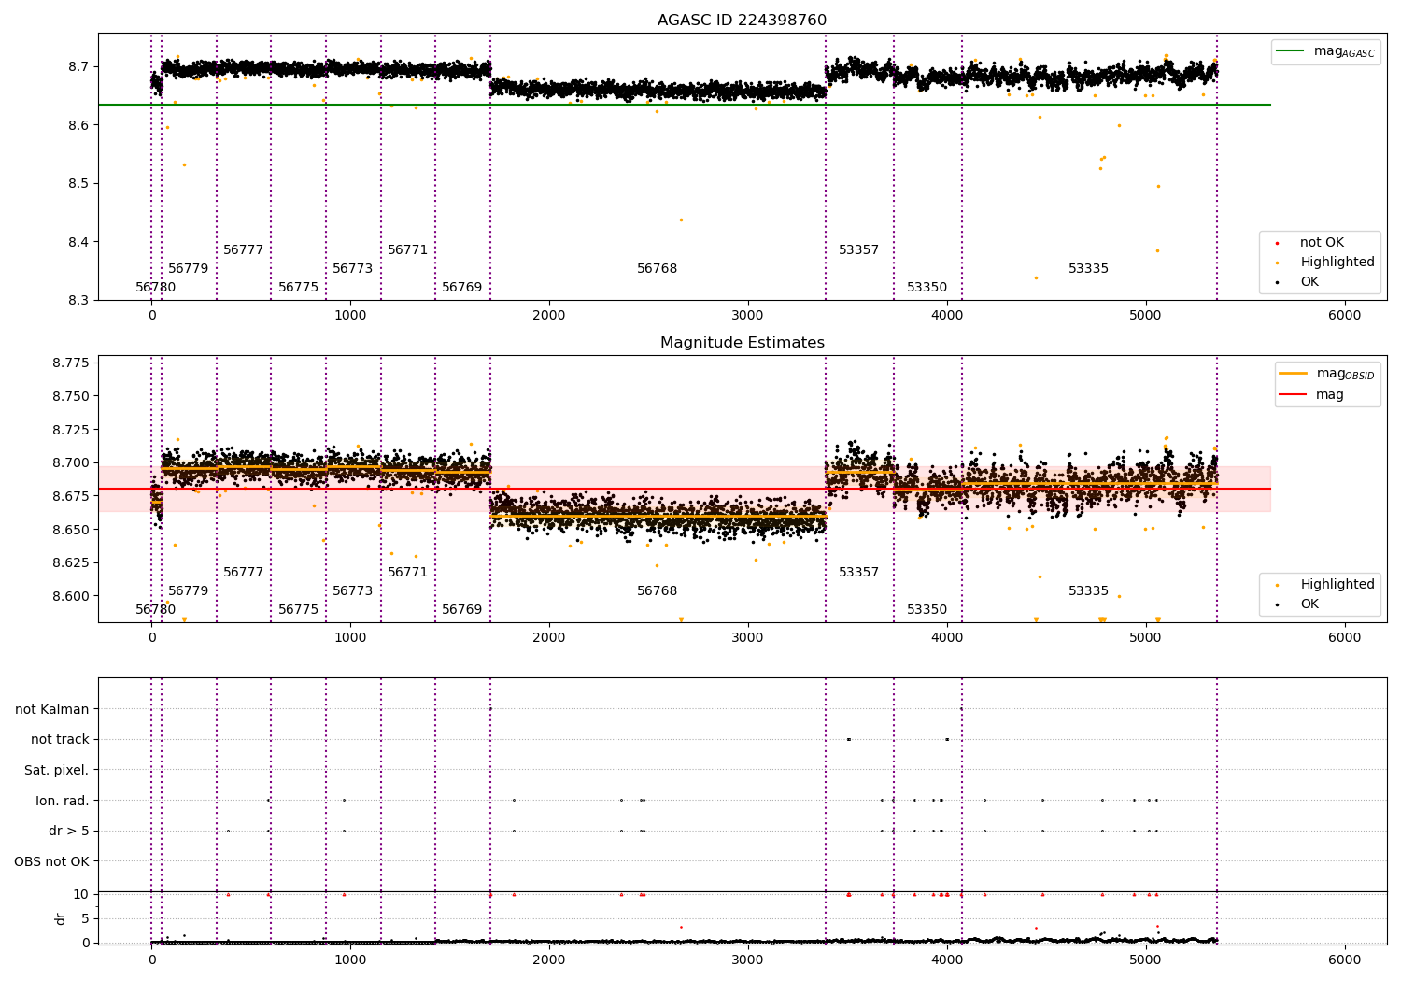Click the 'not Kalman' axis label

point(52,710)
